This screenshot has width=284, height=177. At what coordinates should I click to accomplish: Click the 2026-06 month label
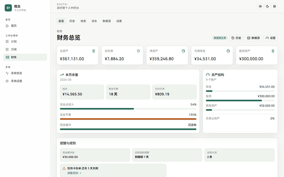(66, 80)
